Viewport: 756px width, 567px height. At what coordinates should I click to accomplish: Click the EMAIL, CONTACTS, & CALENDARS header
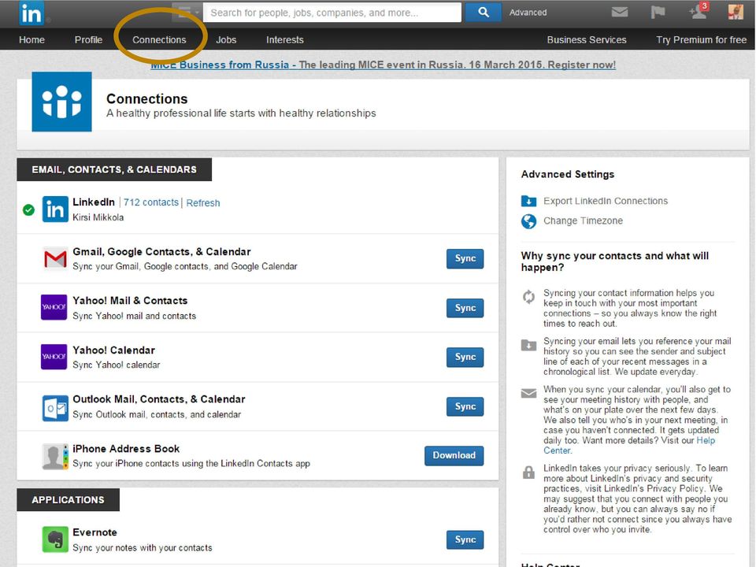(x=114, y=170)
